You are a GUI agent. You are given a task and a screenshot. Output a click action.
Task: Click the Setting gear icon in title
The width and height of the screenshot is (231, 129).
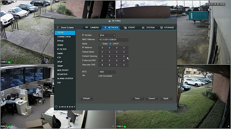[109, 21]
